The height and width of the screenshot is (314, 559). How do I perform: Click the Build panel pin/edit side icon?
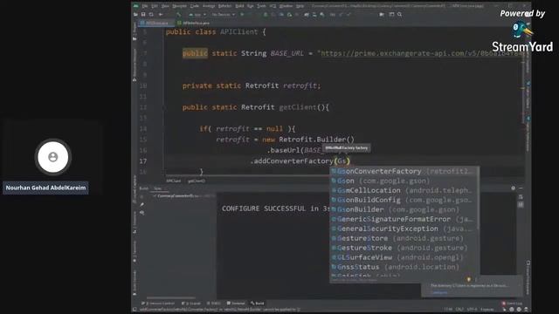[x=141, y=204]
